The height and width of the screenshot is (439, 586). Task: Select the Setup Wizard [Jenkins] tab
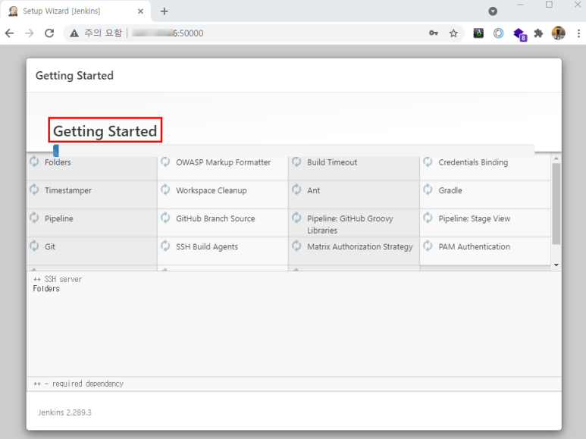(75, 11)
